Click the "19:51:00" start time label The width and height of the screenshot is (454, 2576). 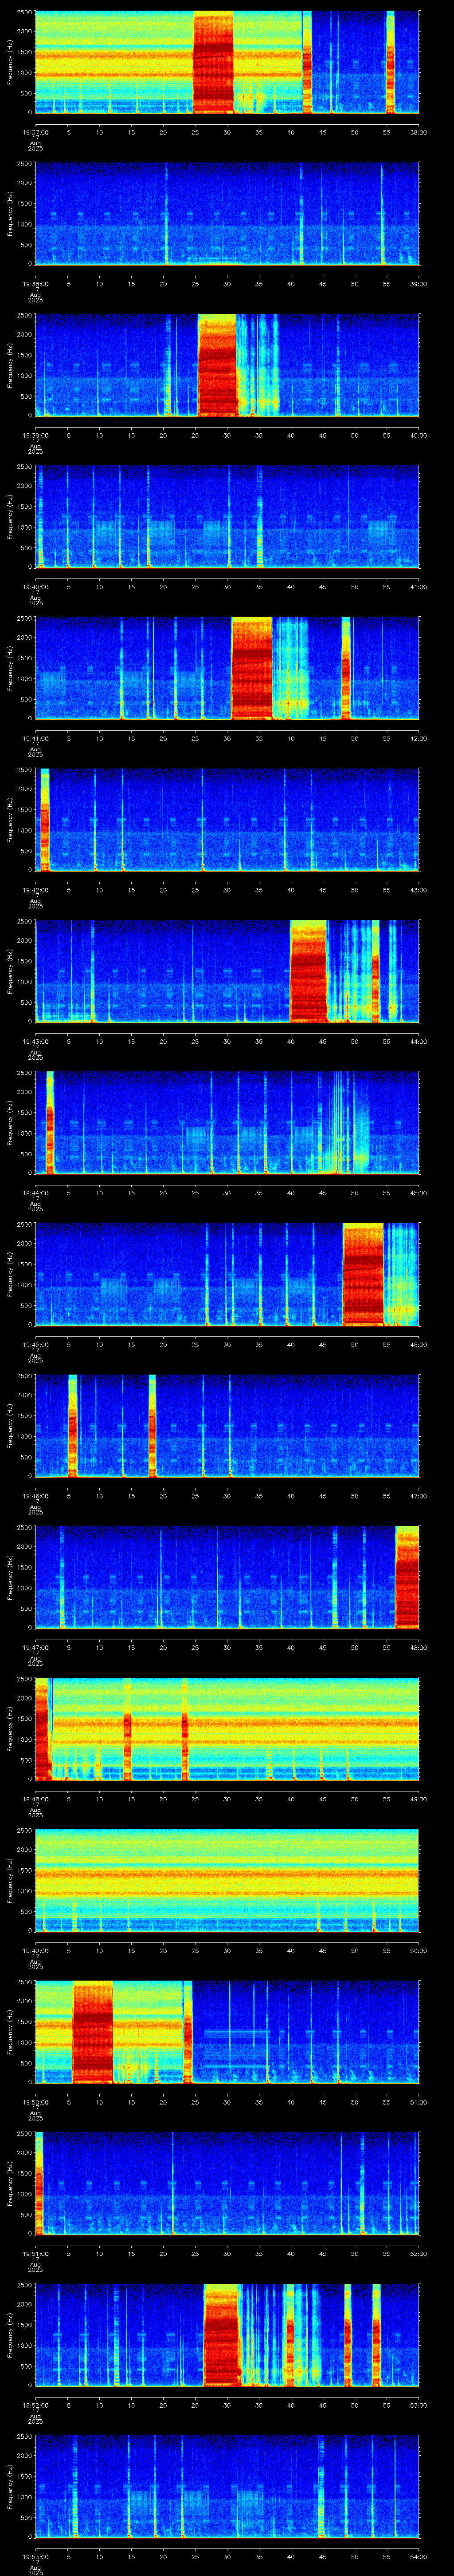35,2253
